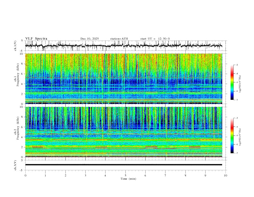
Task: Click the "-7" tick on the ch.2 colorbar
Action: point(237,153)
